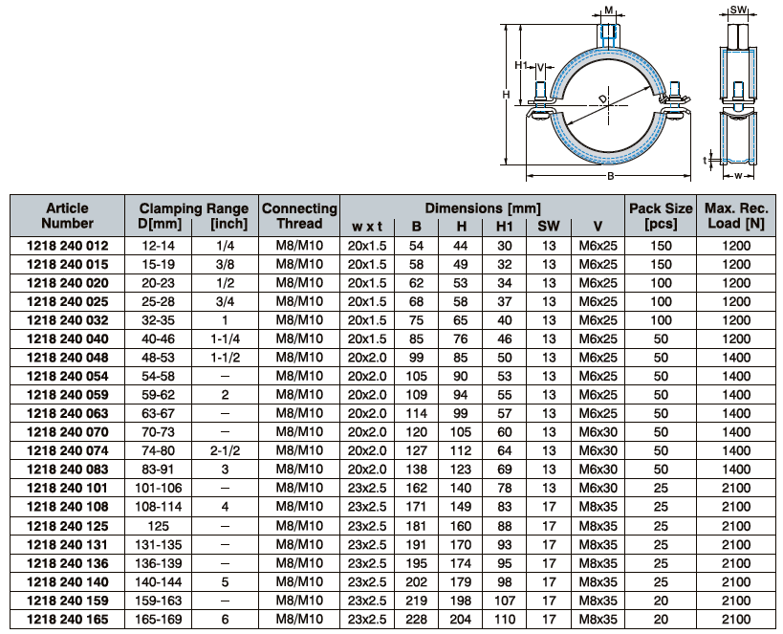The image size is (783, 634).
Task: Click article number 1218 240 165
Action: [x=67, y=620]
